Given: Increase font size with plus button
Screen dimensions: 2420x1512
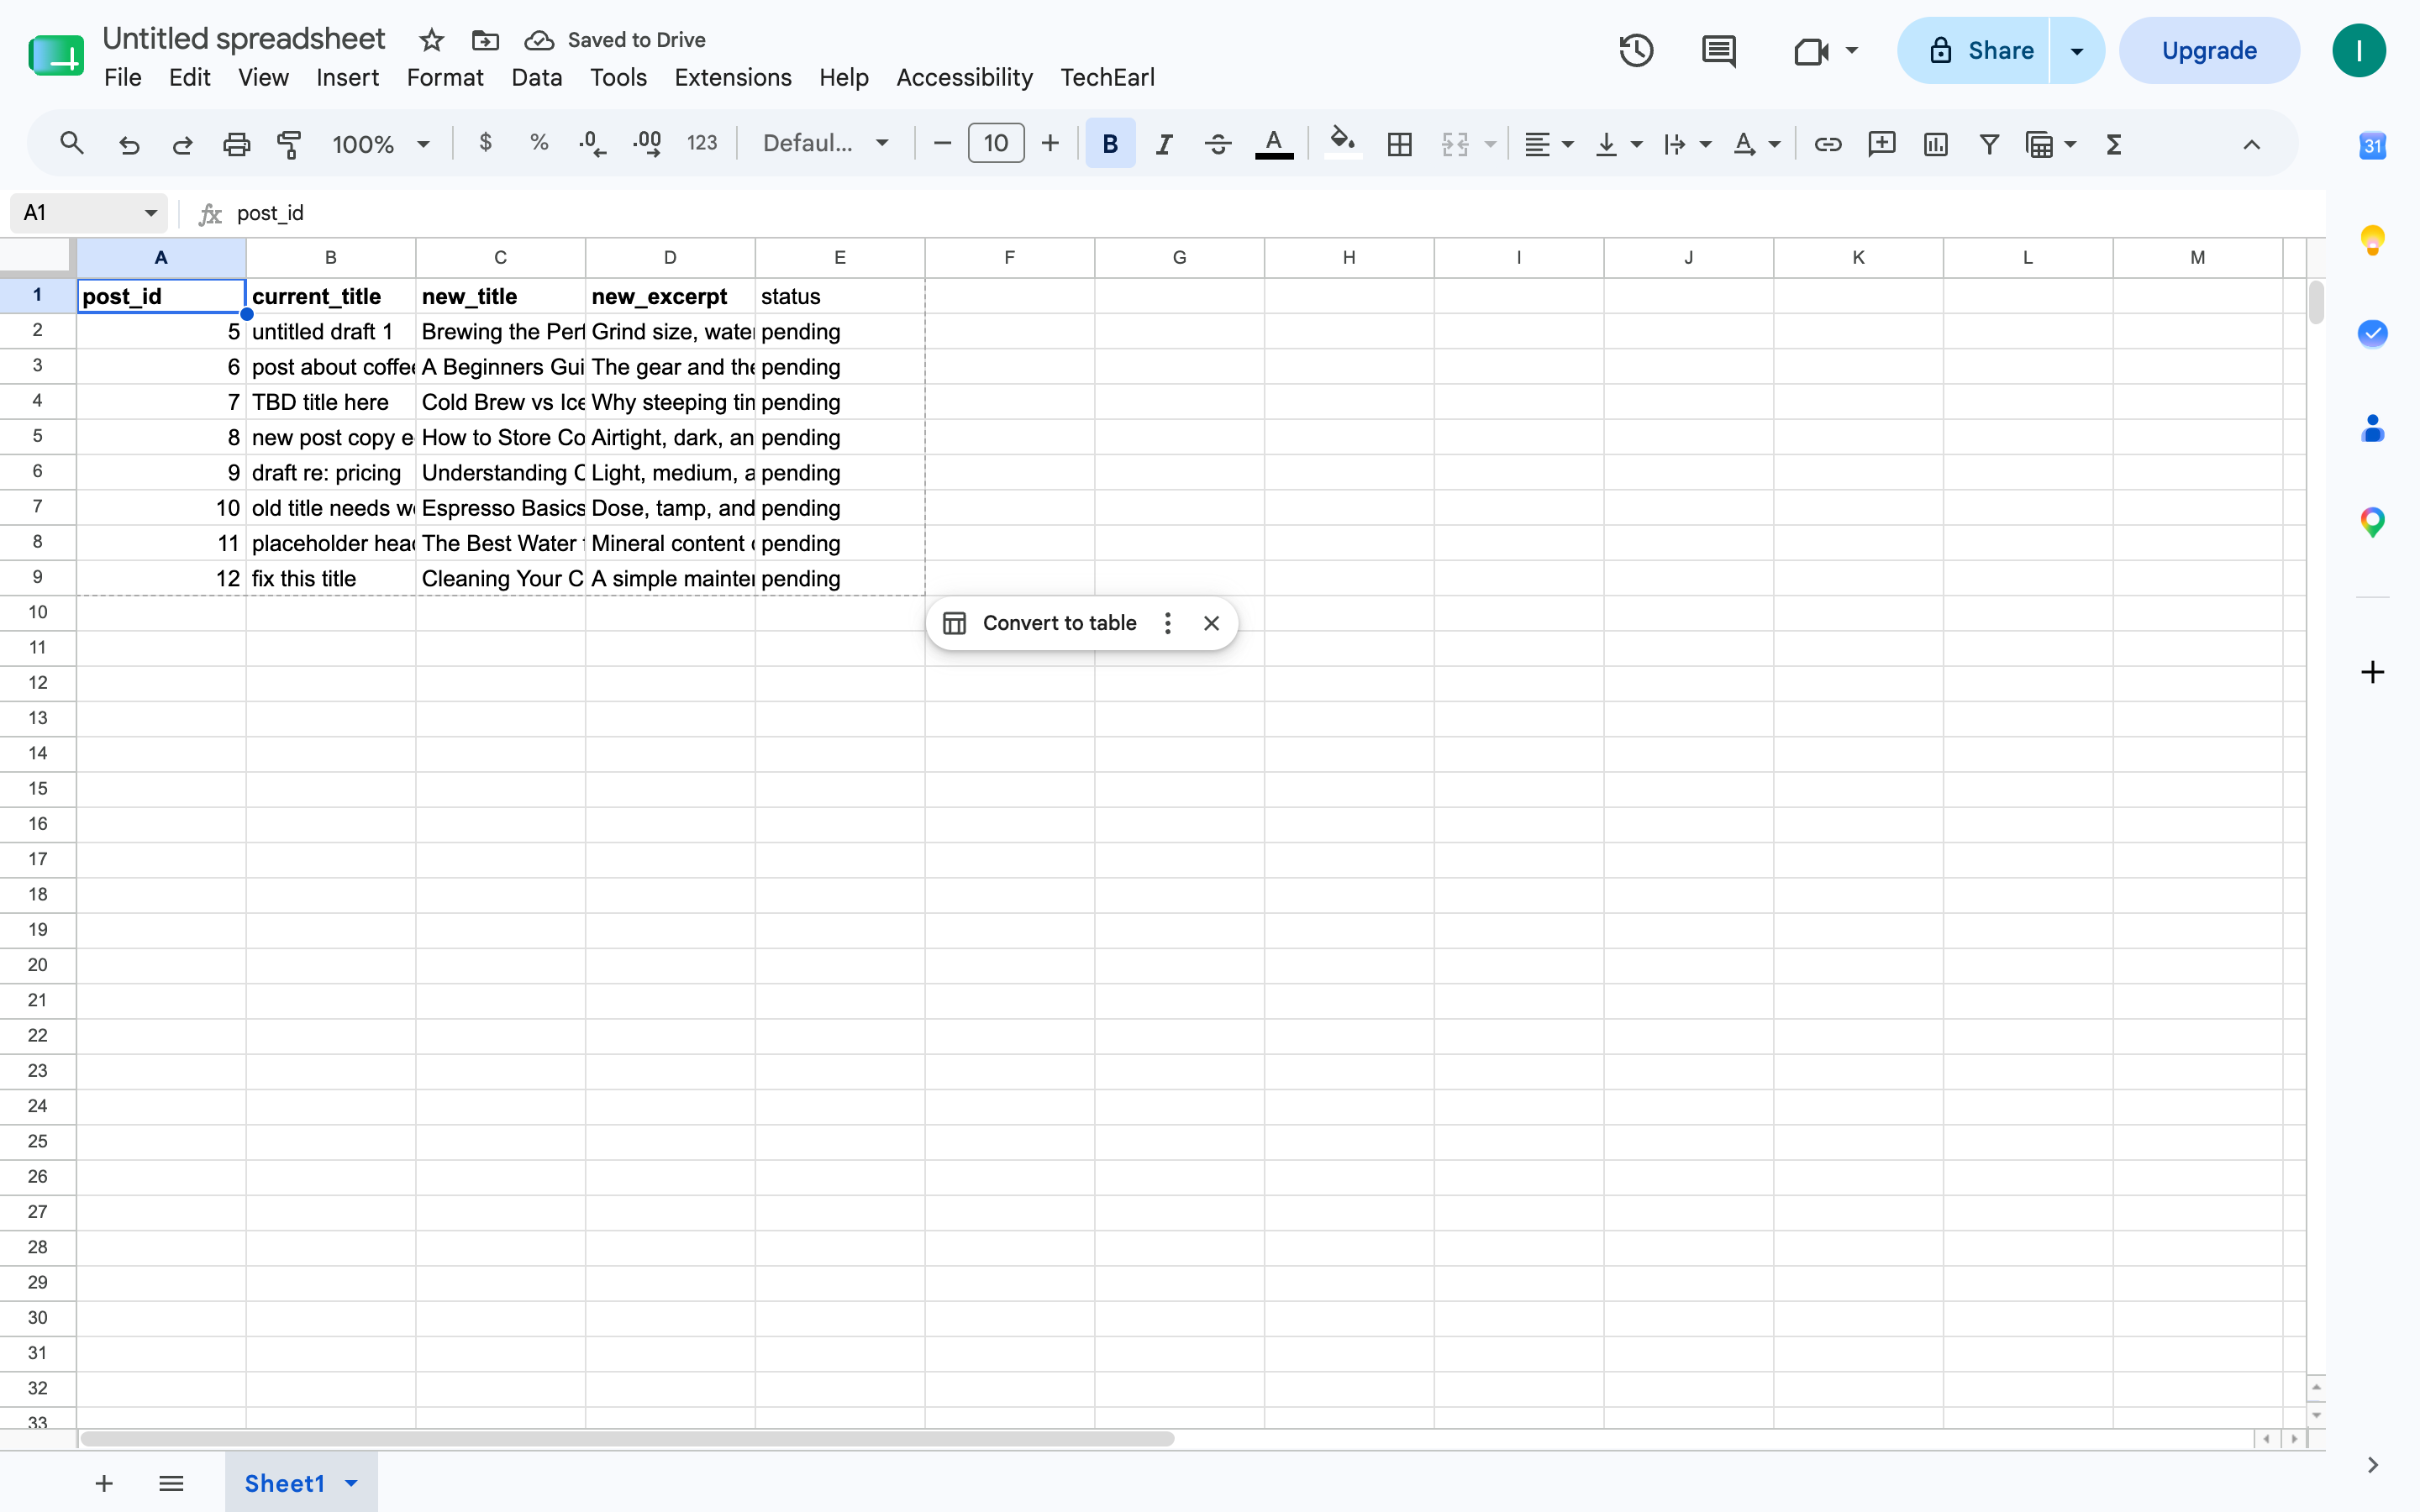Looking at the screenshot, I should 1049,143.
